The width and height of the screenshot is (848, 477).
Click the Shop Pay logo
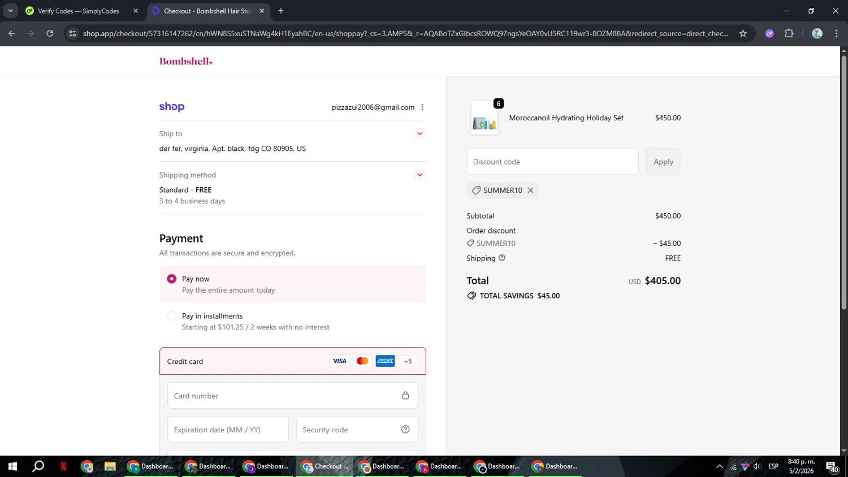click(172, 107)
